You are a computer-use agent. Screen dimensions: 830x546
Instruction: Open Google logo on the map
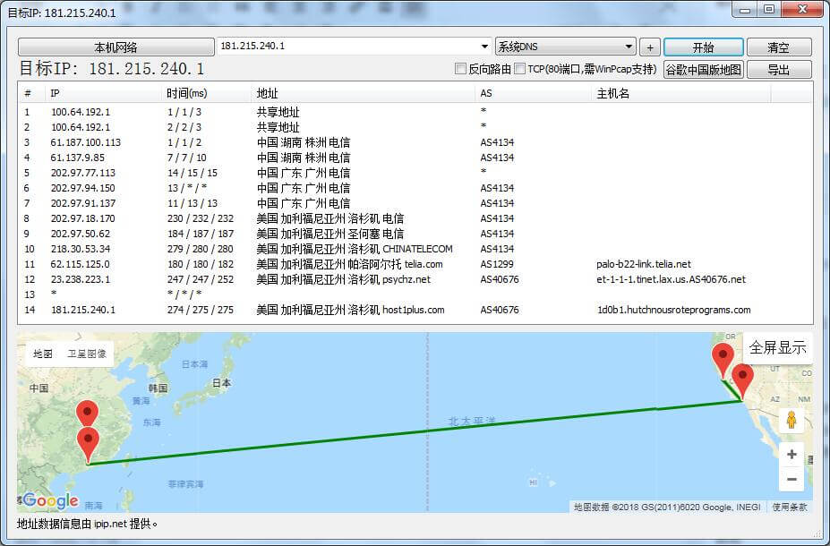pos(47,500)
